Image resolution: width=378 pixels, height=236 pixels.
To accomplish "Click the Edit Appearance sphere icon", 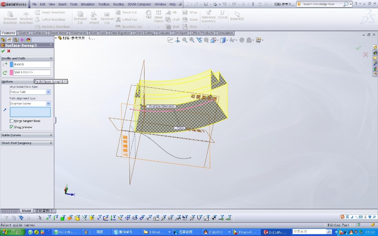I will coord(242,40).
